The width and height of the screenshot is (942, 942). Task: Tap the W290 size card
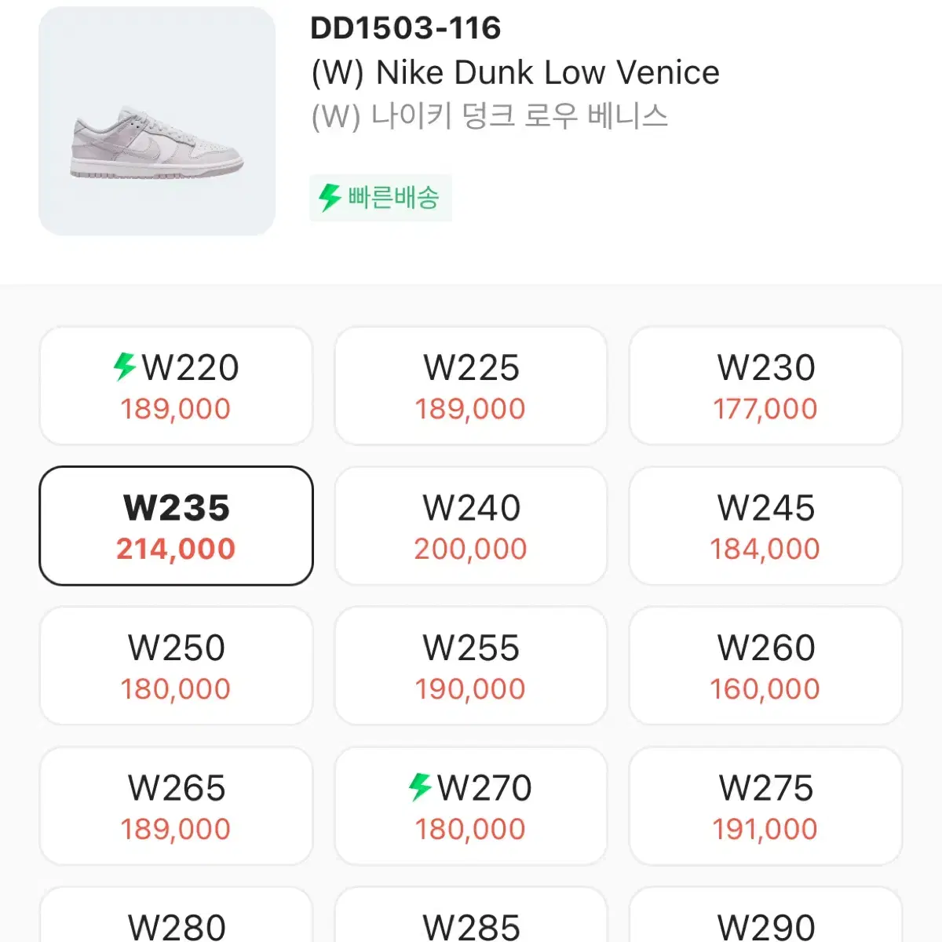tap(766, 915)
